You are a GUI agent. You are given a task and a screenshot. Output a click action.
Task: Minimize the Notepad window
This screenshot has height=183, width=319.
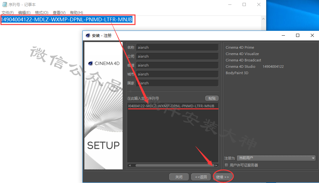point(230,4)
